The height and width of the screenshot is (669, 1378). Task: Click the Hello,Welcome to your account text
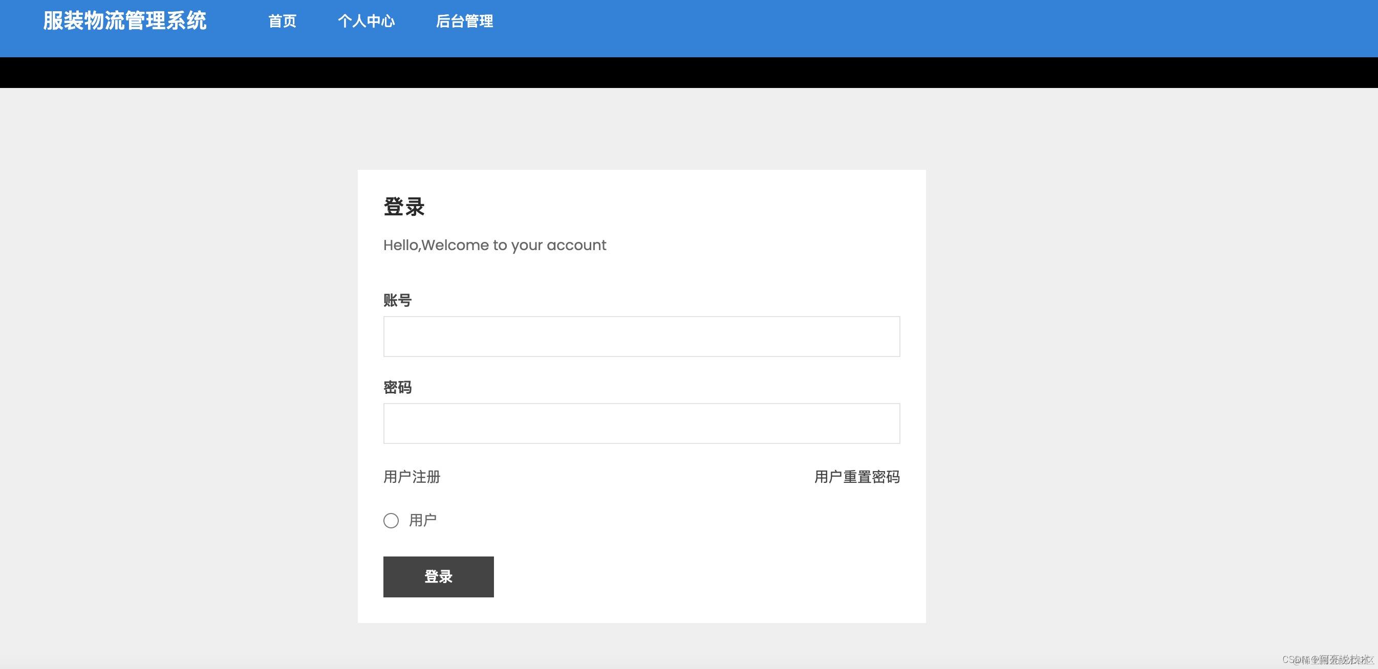pos(494,246)
